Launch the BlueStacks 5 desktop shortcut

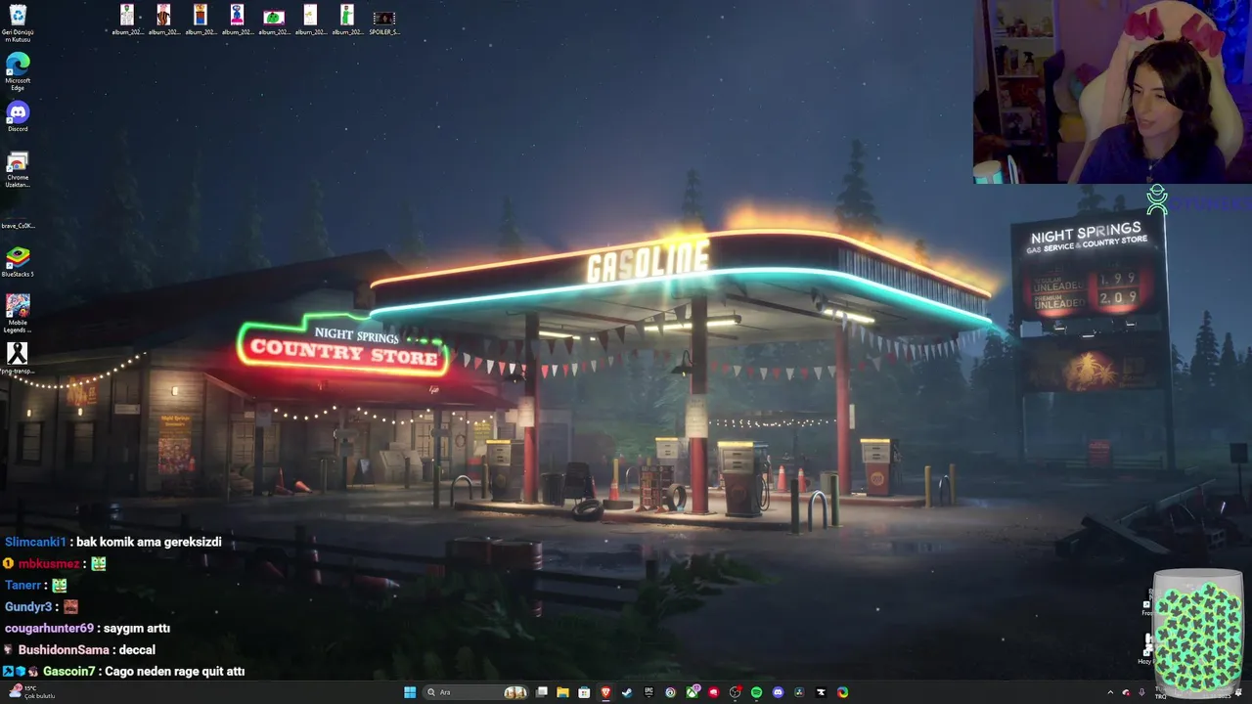pyautogui.click(x=18, y=262)
